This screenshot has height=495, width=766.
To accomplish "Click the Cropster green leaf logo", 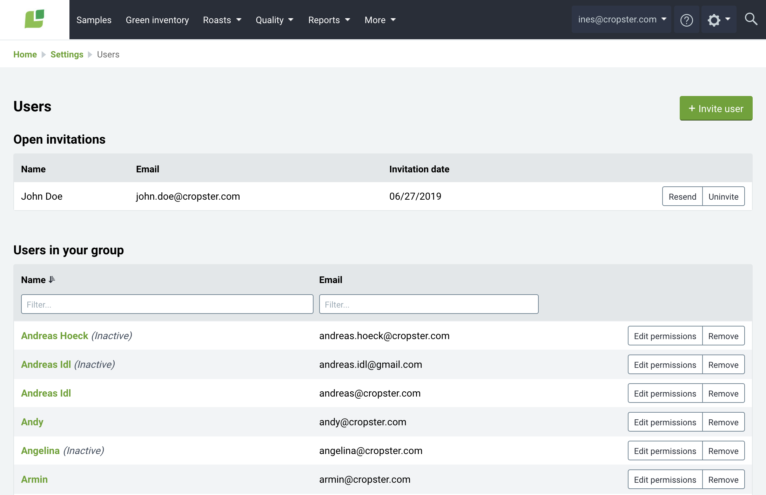I will click(x=34, y=19).
